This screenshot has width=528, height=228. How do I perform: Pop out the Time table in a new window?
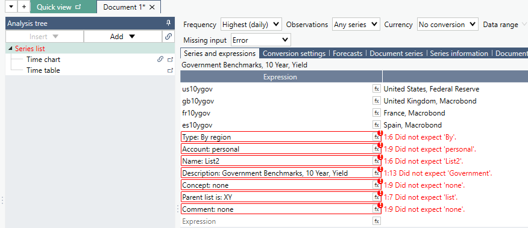pos(171,70)
